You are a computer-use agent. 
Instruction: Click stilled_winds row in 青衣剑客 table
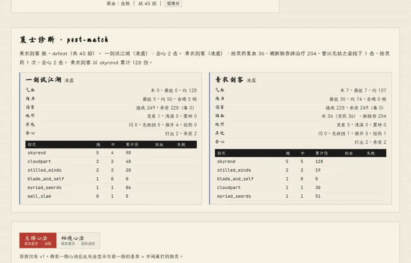click(301, 170)
